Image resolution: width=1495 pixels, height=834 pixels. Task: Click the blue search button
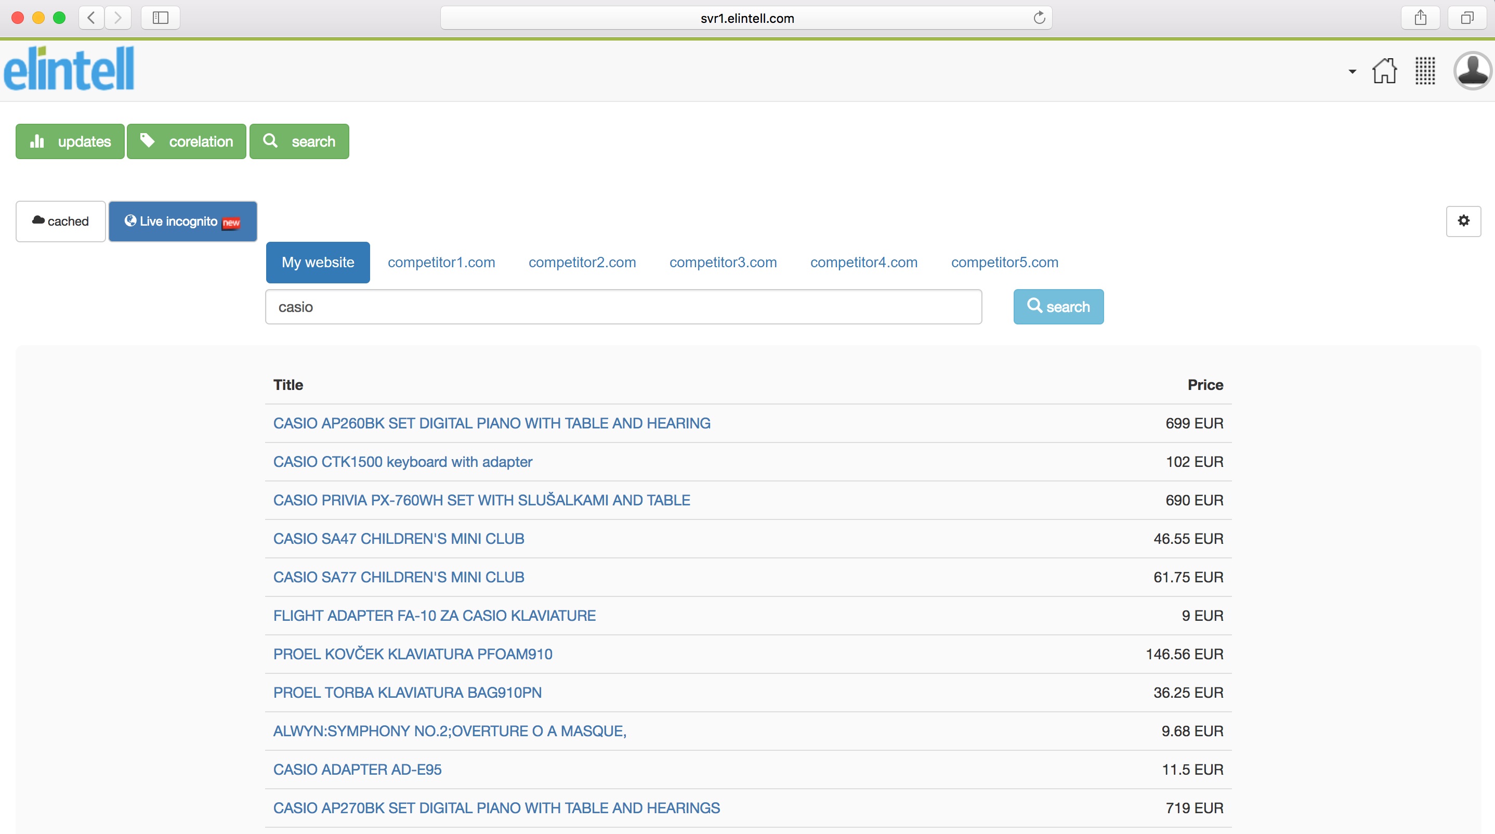1058,306
